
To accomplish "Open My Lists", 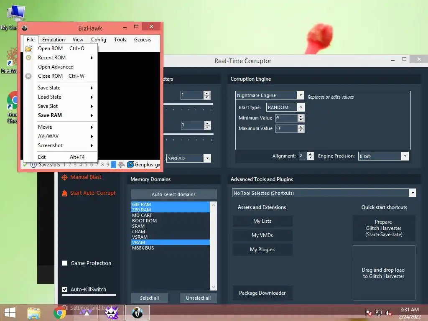I will click(x=262, y=222).
